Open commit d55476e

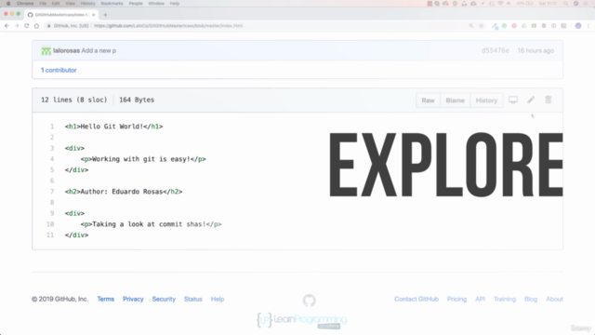pyautogui.click(x=496, y=50)
